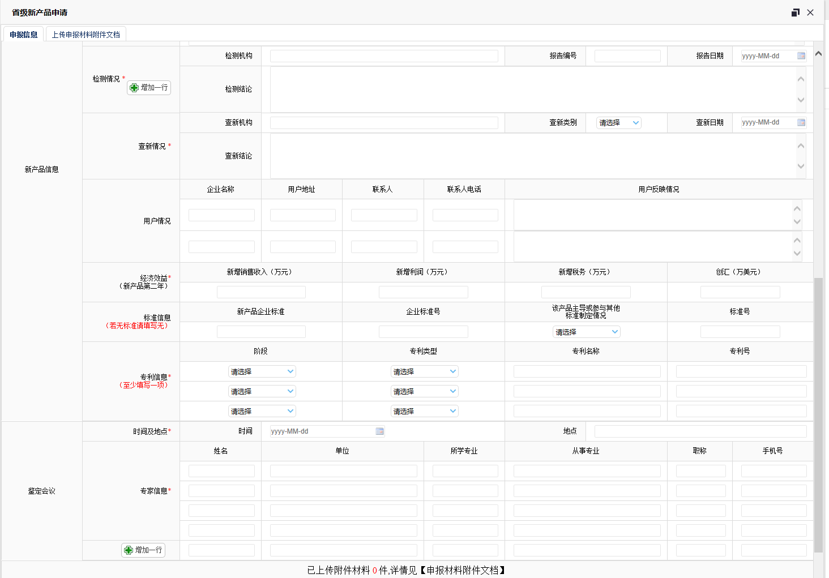The width and height of the screenshot is (829, 578).
Task: Open second row 阶段 dropdown
Action: click(x=262, y=392)
